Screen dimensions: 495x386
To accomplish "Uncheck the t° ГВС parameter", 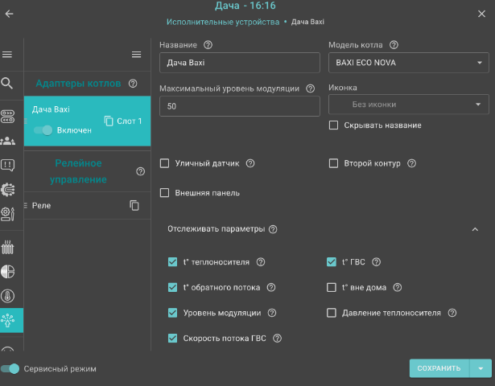I will 332,262.
